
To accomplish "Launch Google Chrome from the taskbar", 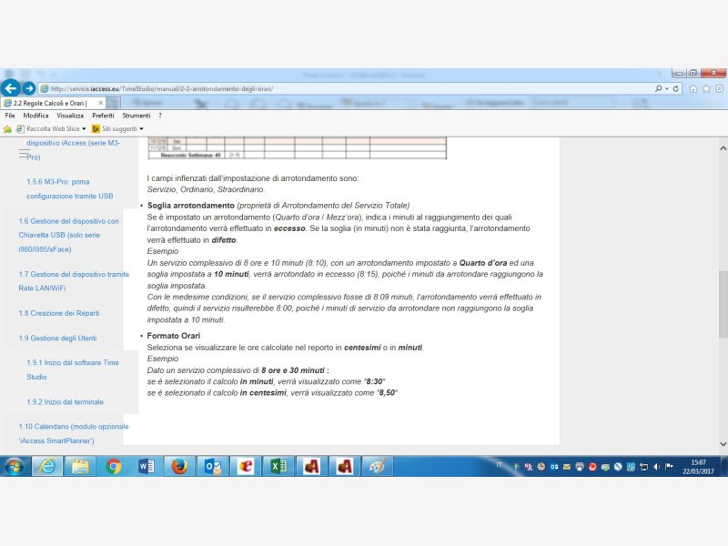I will coord(113,466).
